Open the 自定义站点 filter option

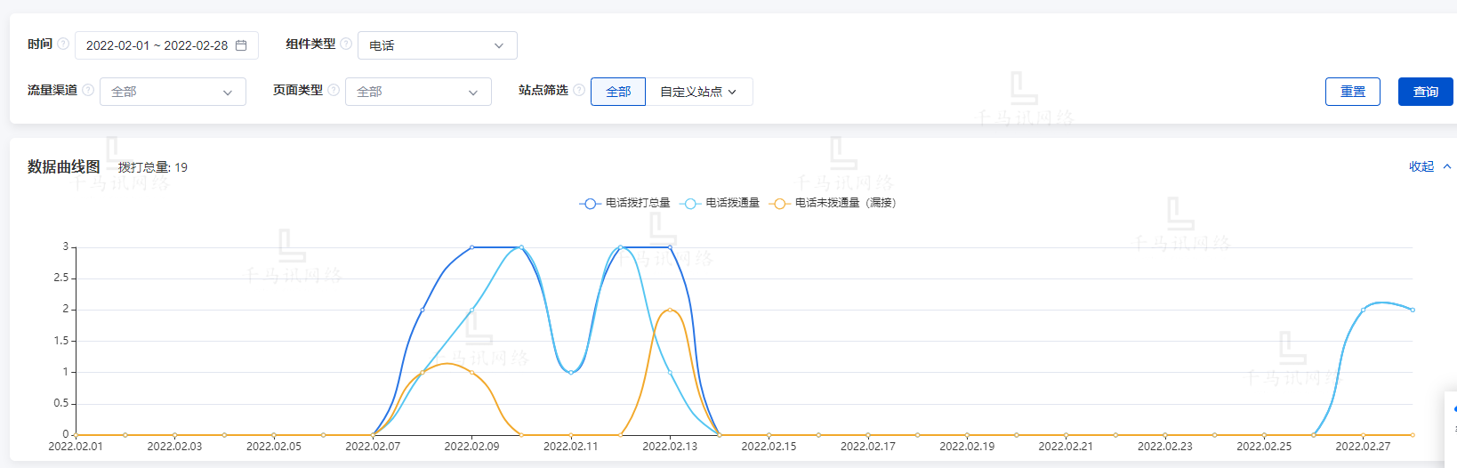pyautogui.click(x=698, y=92)
